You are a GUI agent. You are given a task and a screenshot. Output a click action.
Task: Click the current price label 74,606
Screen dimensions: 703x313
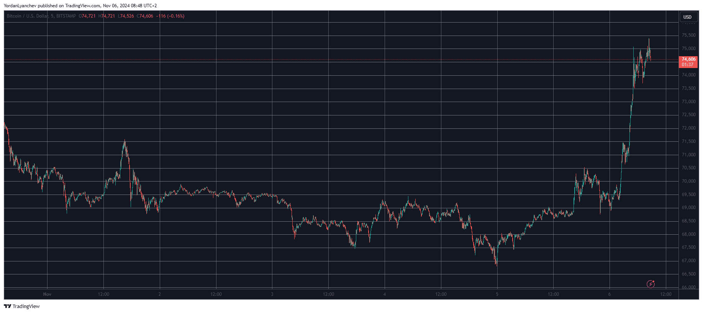coord(688,59)
